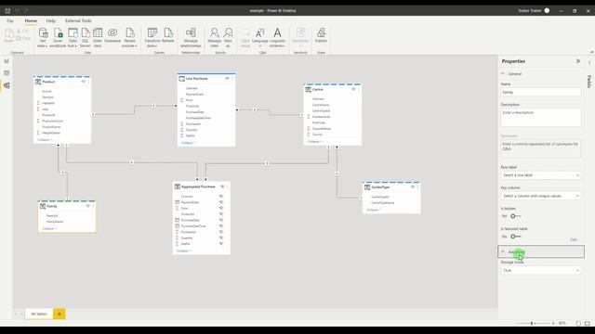595x334 pixels.
Task: Open the Data hub menu
Action: (x=73, y=38)
